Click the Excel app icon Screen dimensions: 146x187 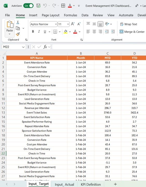(6, 6)
